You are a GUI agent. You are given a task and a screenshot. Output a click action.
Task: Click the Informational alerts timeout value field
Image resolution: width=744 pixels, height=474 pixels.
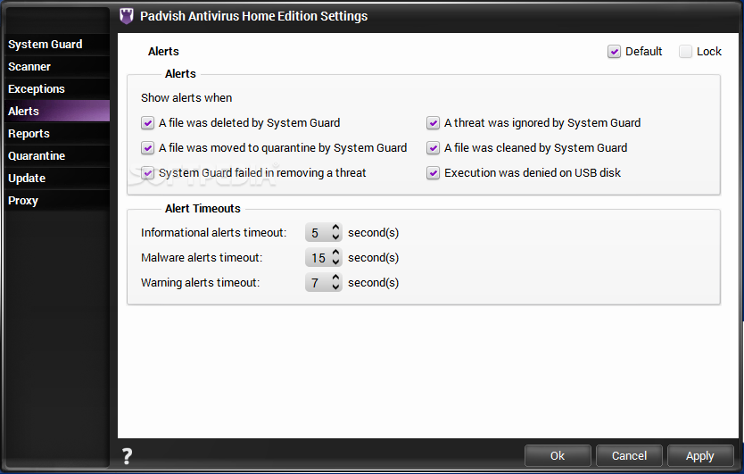click(318, 233)
